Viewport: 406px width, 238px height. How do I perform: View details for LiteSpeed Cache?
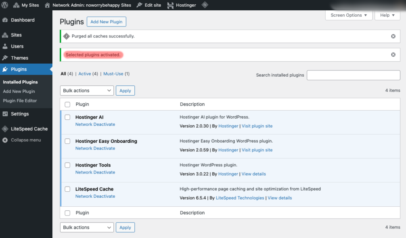click(280, 198)
